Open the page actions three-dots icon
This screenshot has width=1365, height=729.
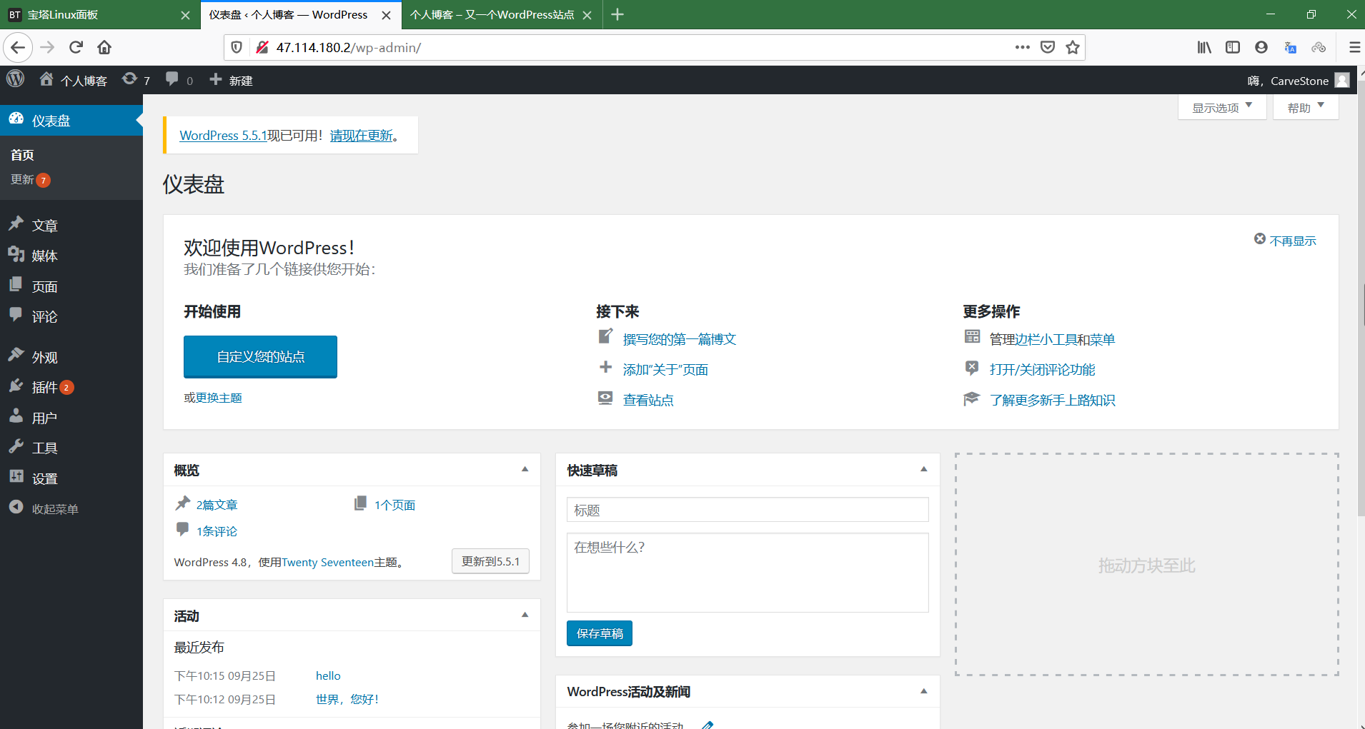1023,47
